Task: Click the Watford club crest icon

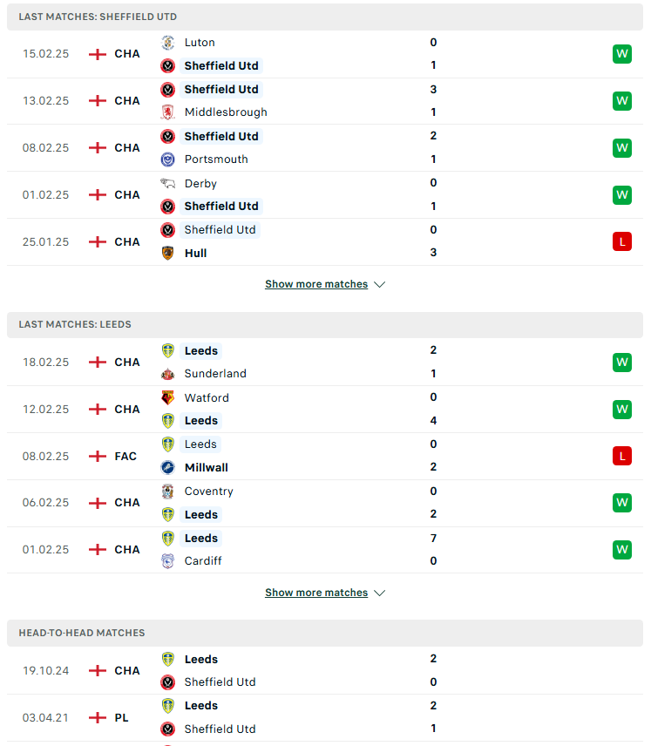Action: click(167, 397)
